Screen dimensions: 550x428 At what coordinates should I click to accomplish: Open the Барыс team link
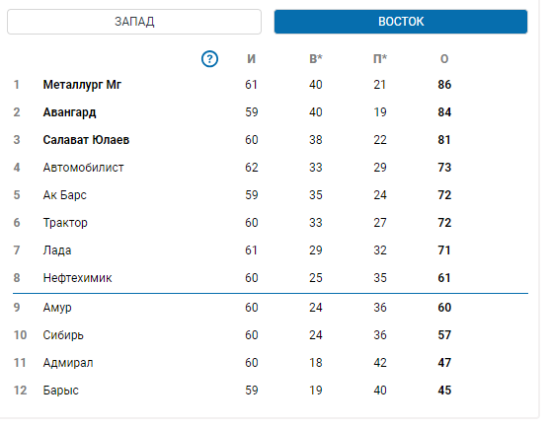[x=60, y=391]
